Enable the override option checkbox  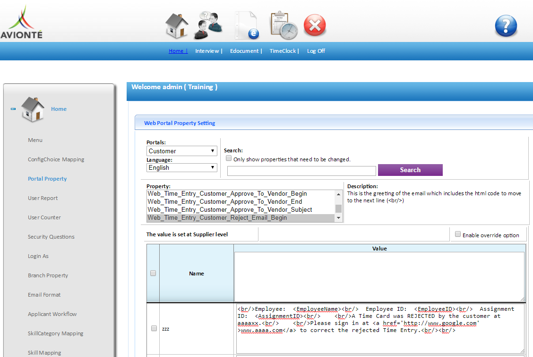[458, 234]
